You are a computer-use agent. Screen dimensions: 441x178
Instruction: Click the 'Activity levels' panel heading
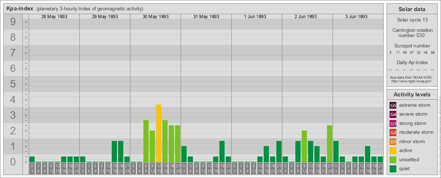click(412, 95)
